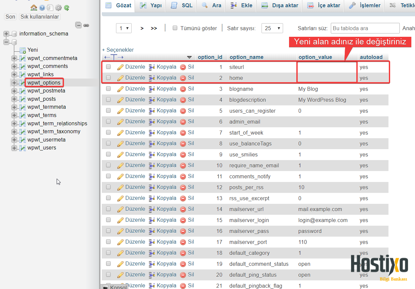Screen dimensions: 415x289
Task: Click the Son button
Action: tap(10, 17)
